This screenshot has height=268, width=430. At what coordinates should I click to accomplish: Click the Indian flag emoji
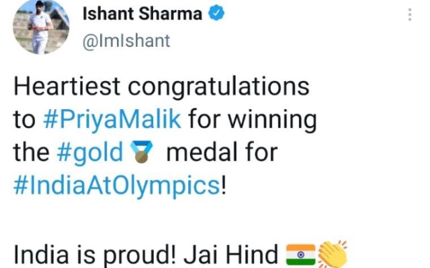tap(300, 255)
